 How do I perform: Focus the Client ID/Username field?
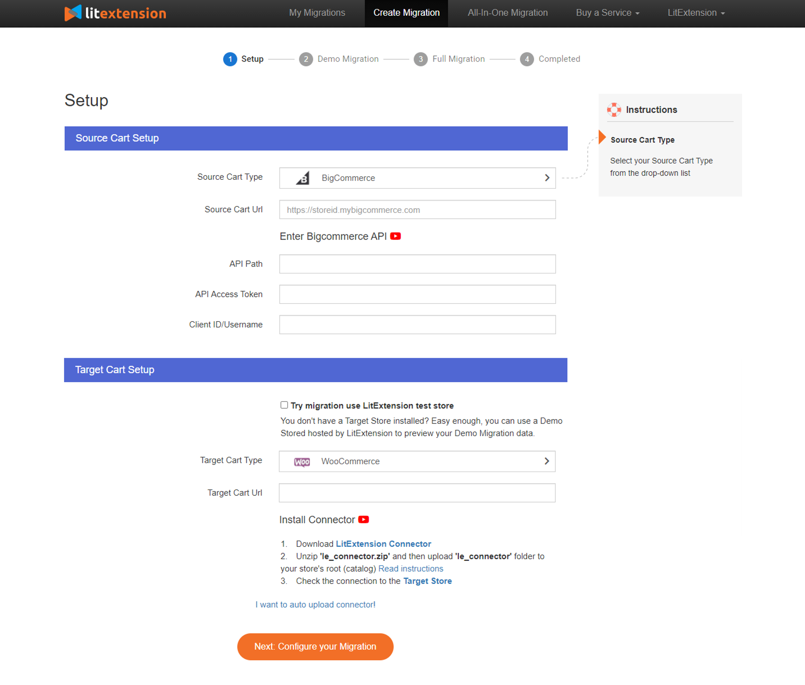click(417, 325)
